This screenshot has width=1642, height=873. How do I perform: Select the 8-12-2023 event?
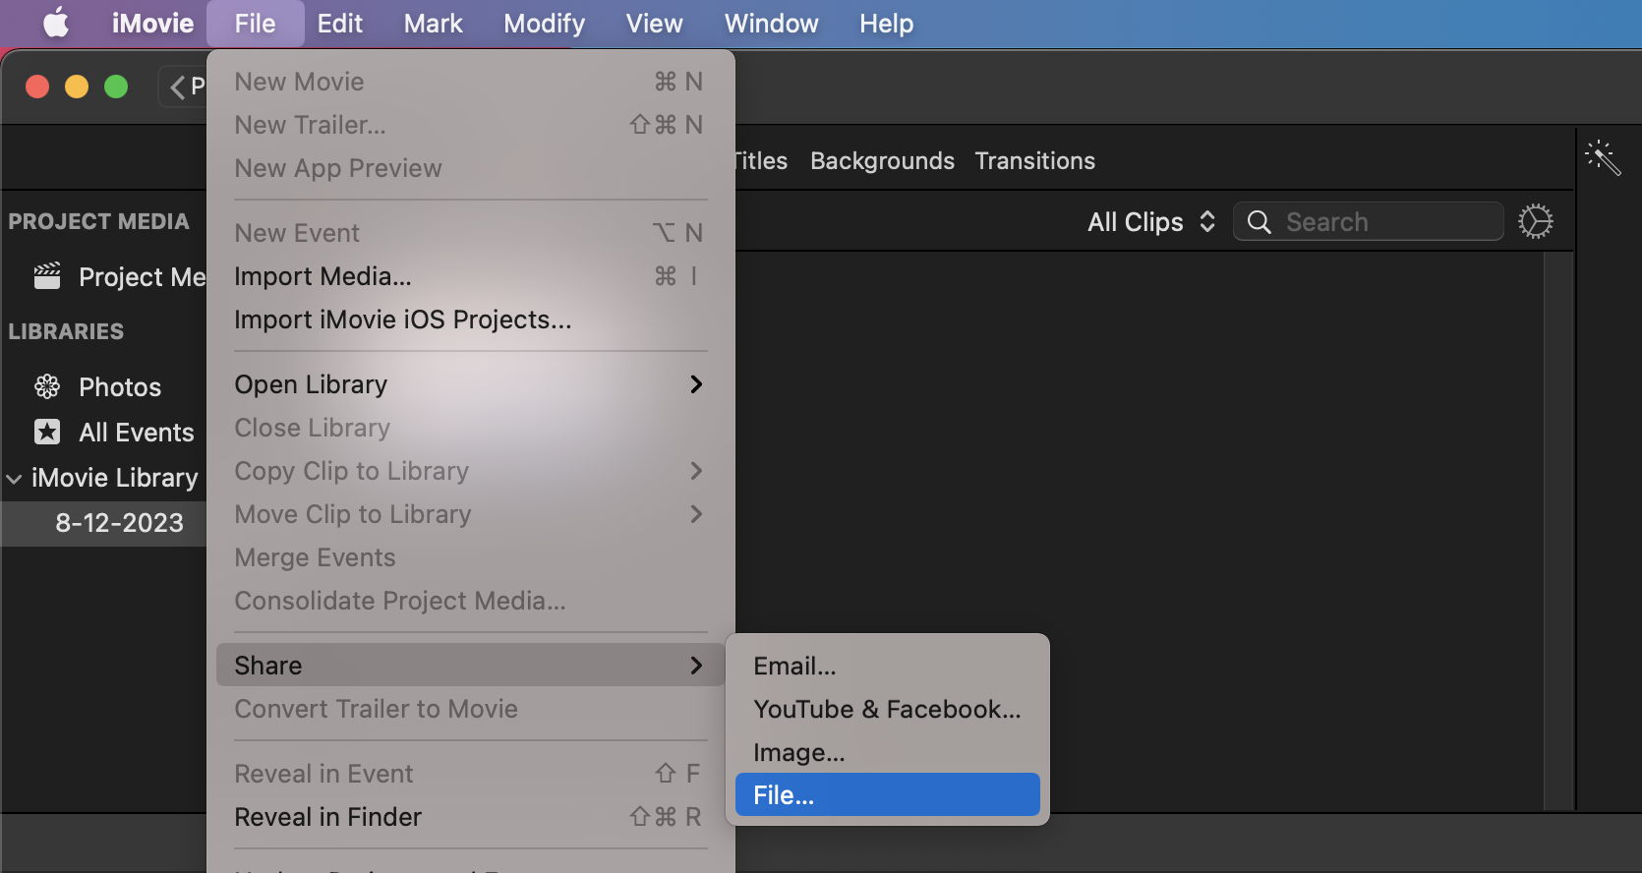(x=104, y=523)
